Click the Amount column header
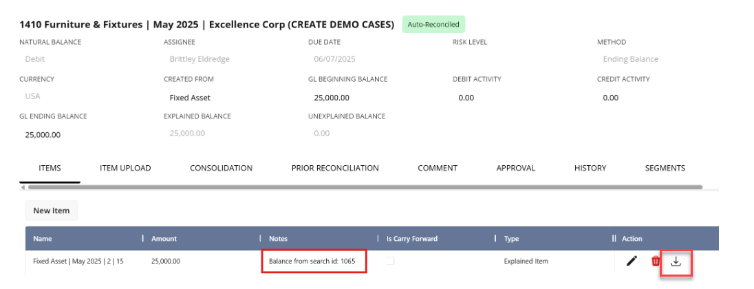 click(164, 239)
